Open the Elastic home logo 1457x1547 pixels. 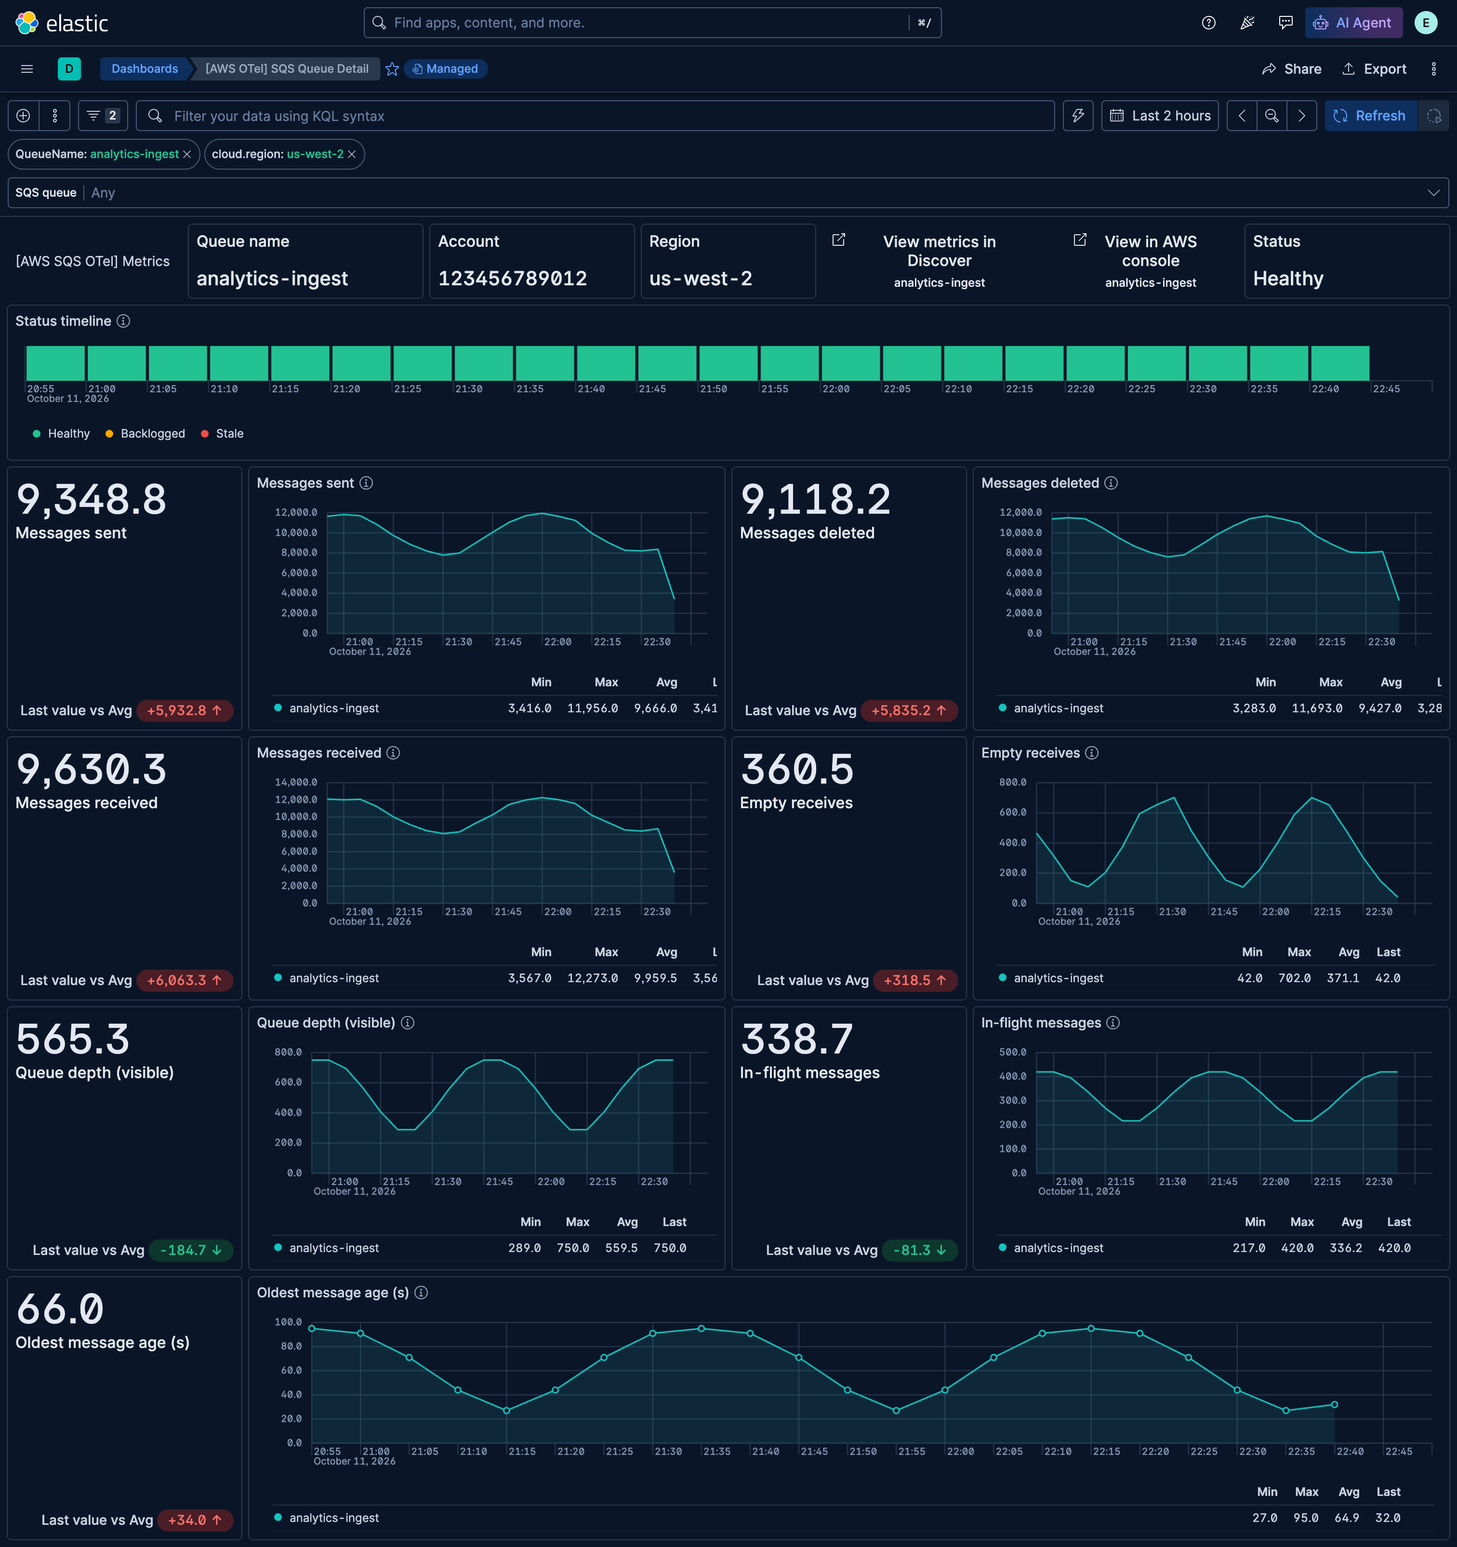pos(62,23)
